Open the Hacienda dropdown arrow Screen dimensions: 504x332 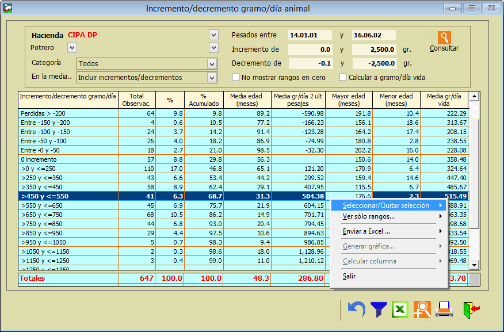pos(214,35)
